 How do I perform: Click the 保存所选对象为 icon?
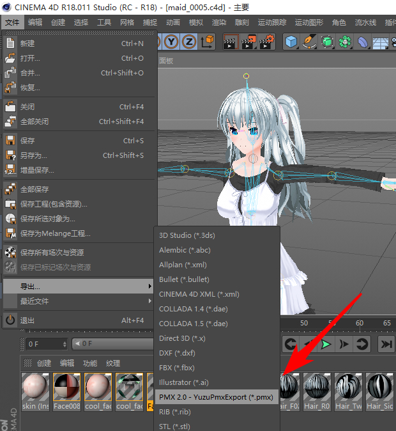click(x=10, y=219)
